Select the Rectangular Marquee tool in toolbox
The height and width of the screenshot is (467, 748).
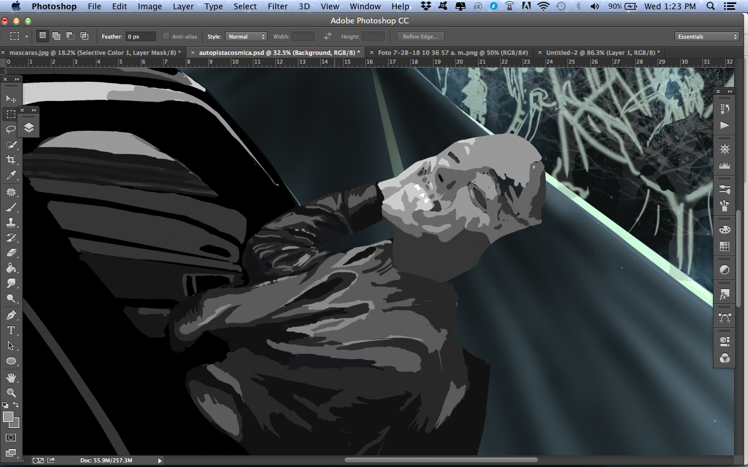[11, 114]
